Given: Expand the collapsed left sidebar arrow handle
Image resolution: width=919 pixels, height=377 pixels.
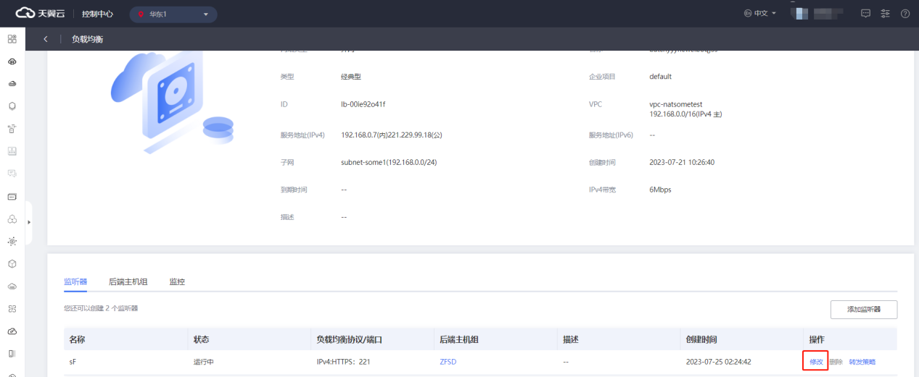Looking at the screenshot, I should pyautogui.click(x=29, y=221).
